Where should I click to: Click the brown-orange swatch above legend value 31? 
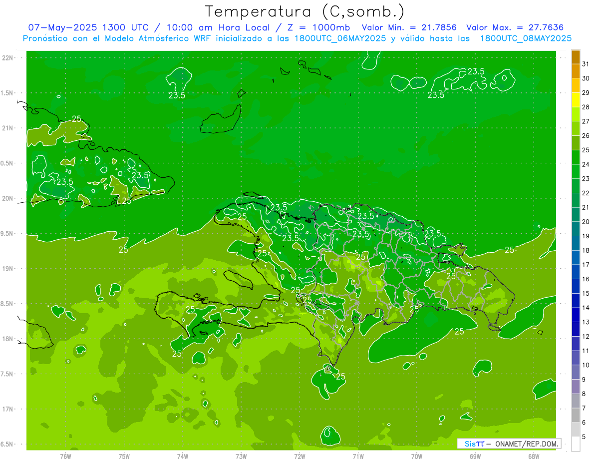click(x=576, y=57)
